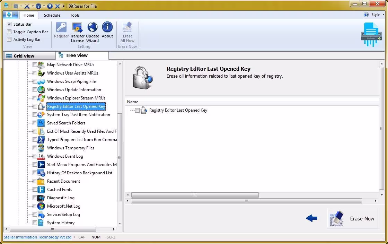
Task: Check the History Of Desktop Background List box
Action: 35,173
